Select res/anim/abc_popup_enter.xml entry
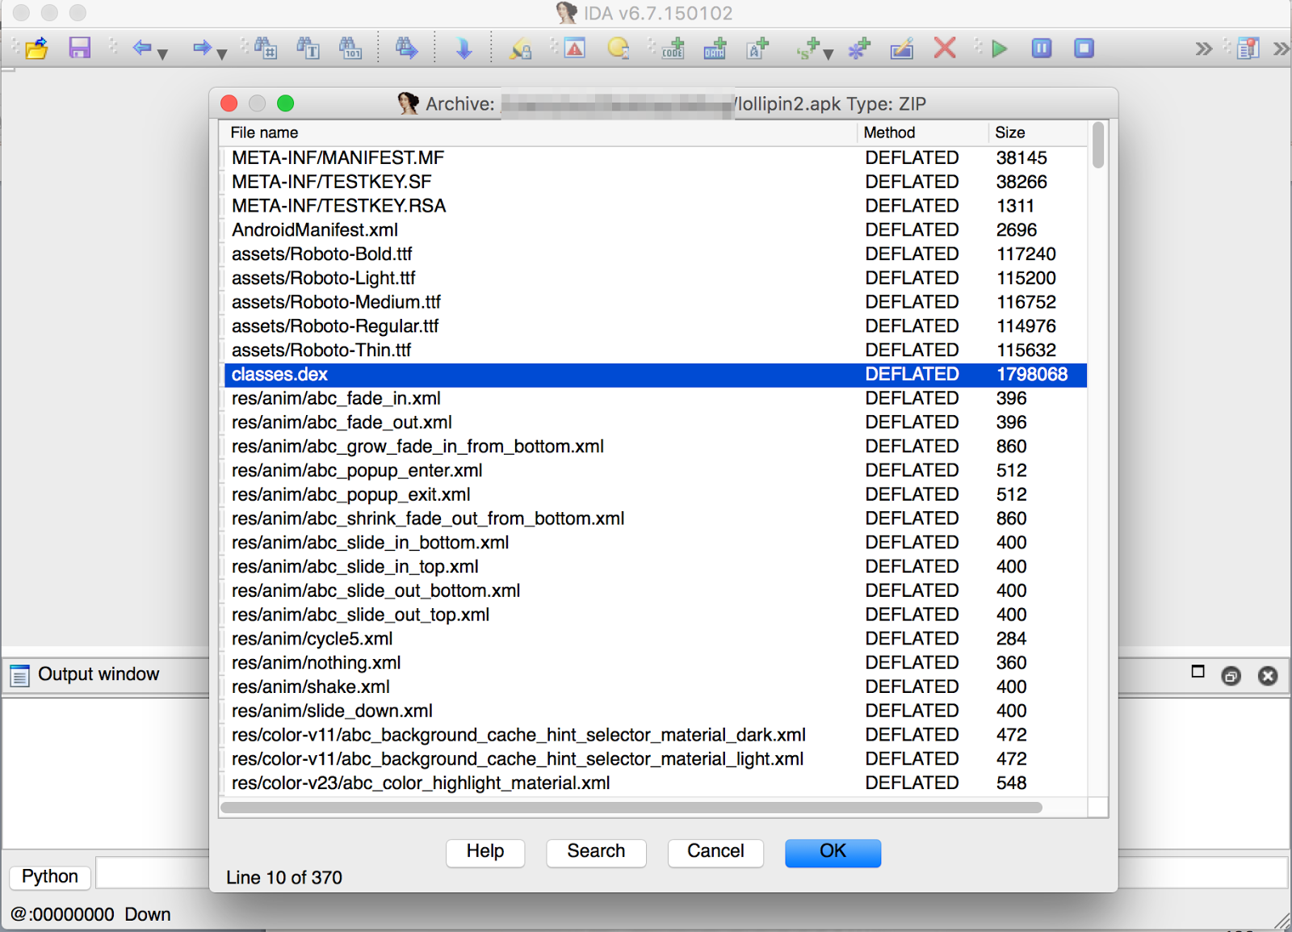This screenshot has width=1292, height=932. tap(656, 471)
